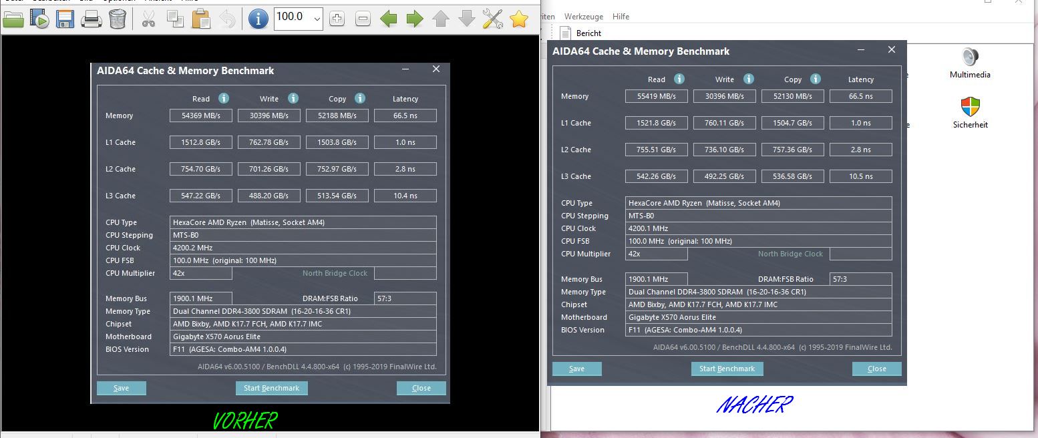Click Close button inside the viewer image
The width and height of the screenshot is (1038, 438).
pos(421,388)
